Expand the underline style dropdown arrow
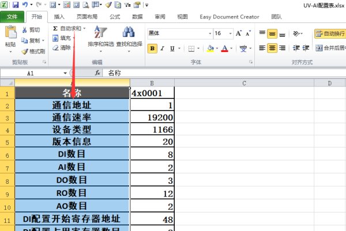This screenshot has height=231, width=346. click(x=179, y=48)
